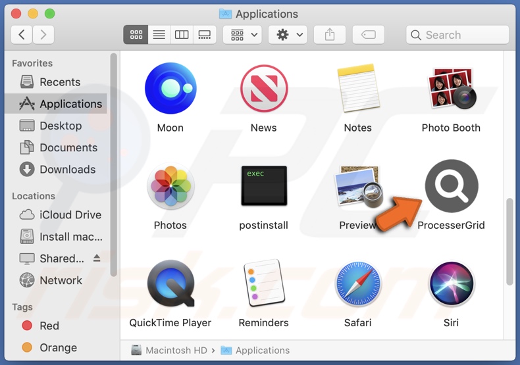Click the Preview app icon
Screen dimensions: 520x365
click(x=359, y=186)
